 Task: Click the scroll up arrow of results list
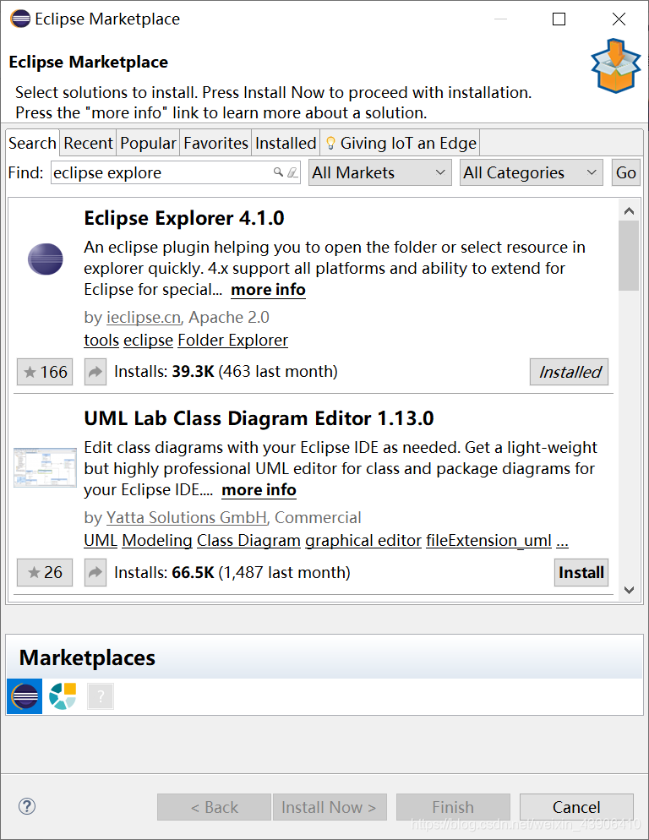(630, 211)
